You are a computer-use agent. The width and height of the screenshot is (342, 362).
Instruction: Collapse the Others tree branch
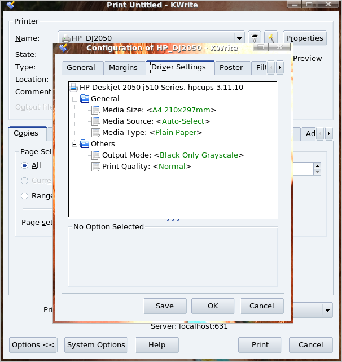pos(74,145)
